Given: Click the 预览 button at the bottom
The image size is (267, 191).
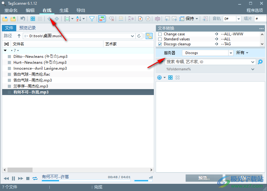Looking at the screenshot, I should pyautogui.click(x=204, y=178).
